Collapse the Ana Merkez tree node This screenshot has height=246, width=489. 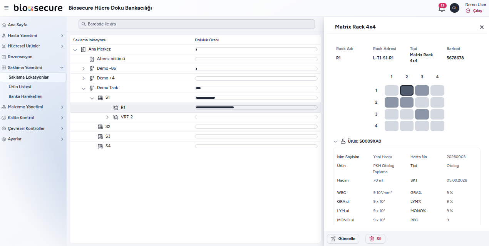[75, 49]
